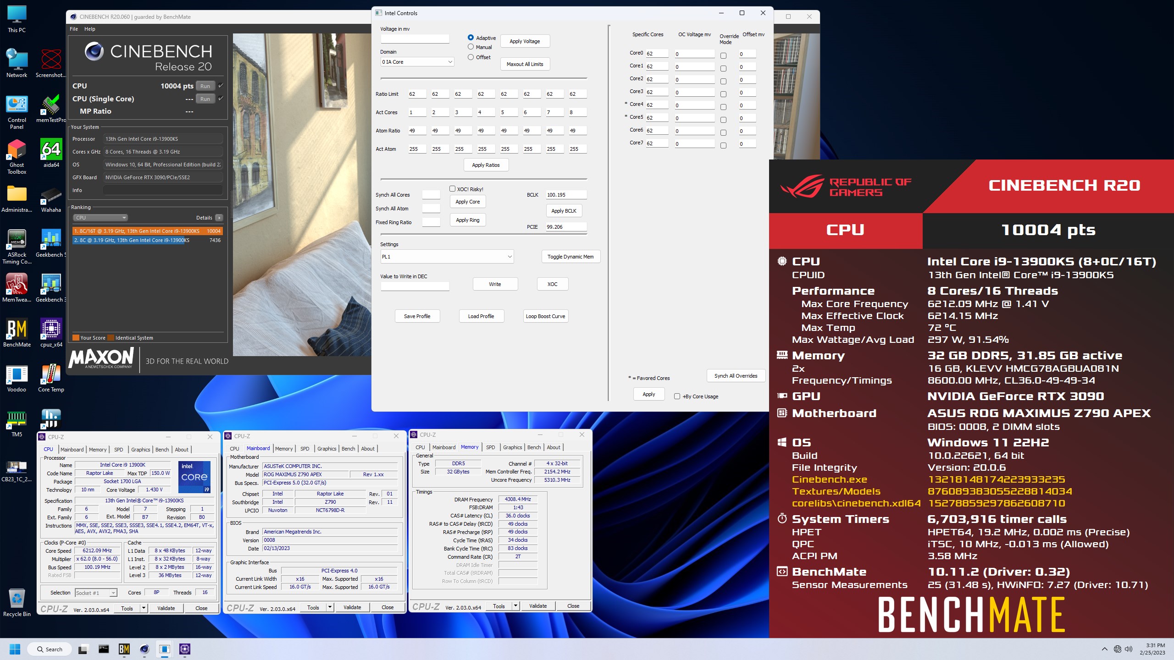This screenshot has height=660, width=1174.
Task: Open the CB23_1C desktop file icon
Action: coord(17,470)
